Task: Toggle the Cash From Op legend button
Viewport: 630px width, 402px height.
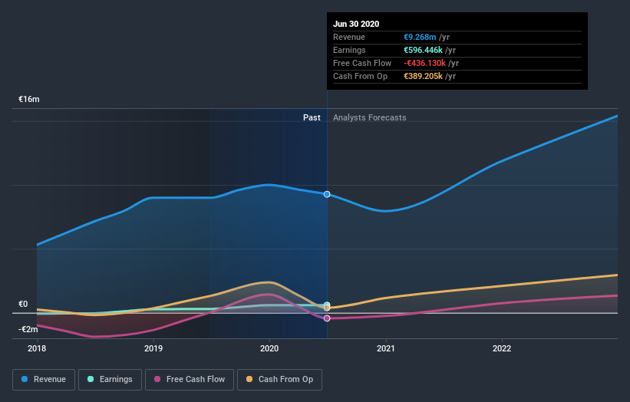Action: [x=279, y=380]
